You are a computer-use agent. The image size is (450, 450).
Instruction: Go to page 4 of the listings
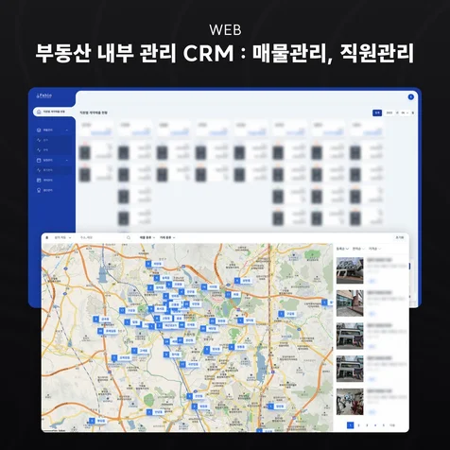click(x=375, y=425)
